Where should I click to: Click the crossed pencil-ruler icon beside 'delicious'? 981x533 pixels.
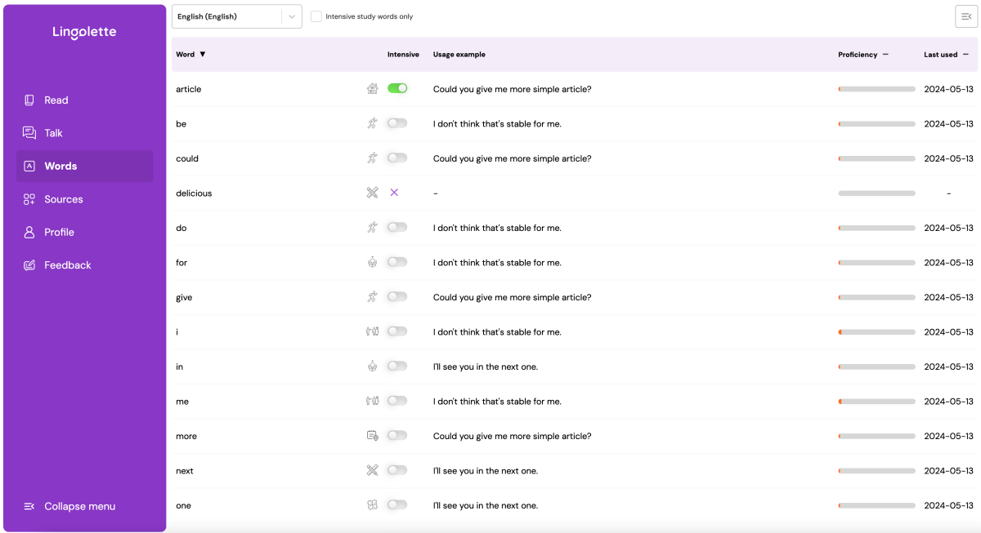tap(372, 193)
